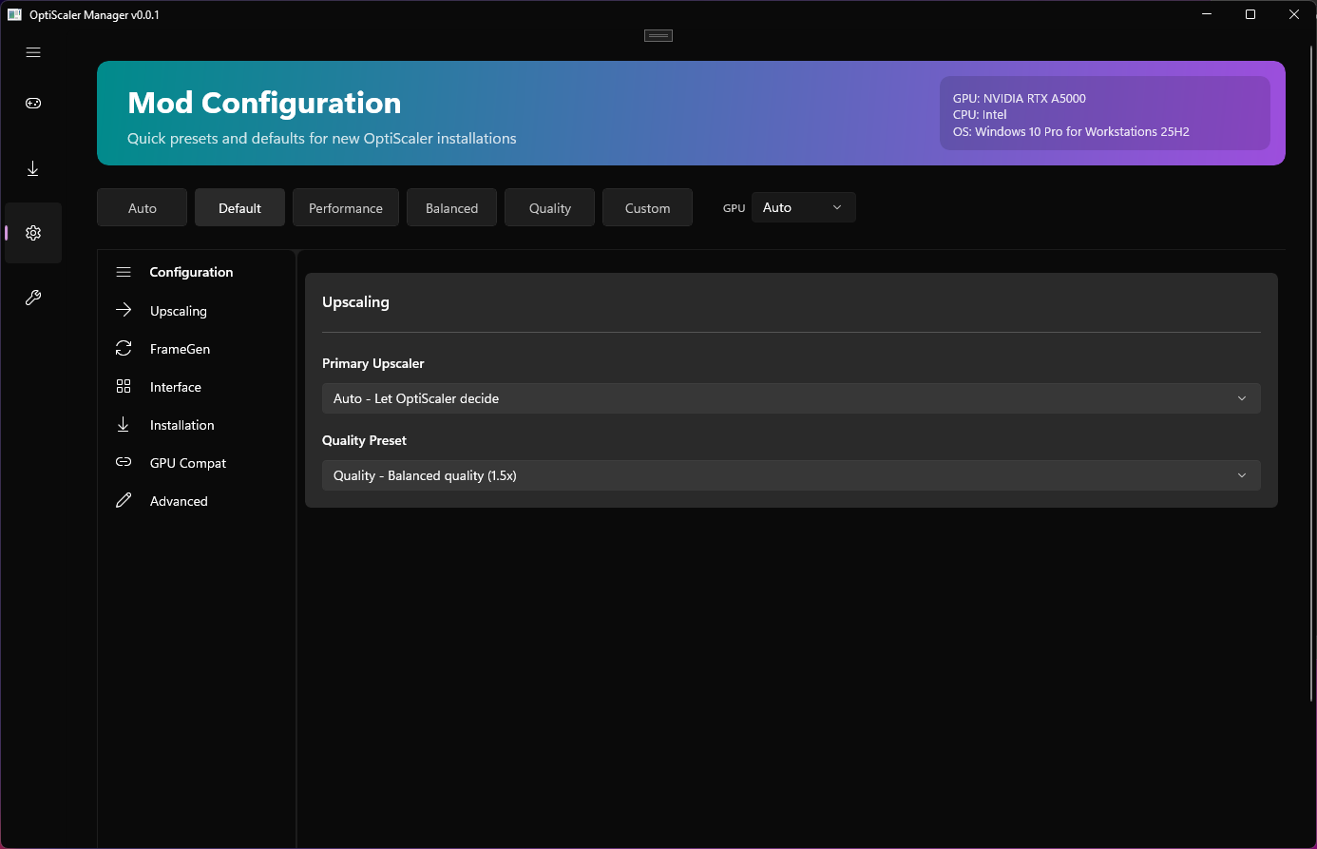The image size is (1317, 849).
Task: Open the GPU Auto dropdown
Action: (x=804, y=207)
